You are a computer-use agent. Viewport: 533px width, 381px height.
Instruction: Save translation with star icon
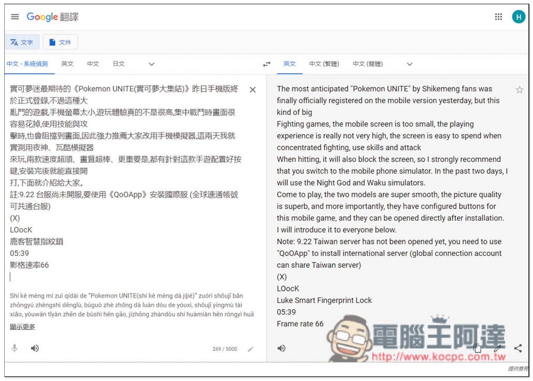point(519,89)
